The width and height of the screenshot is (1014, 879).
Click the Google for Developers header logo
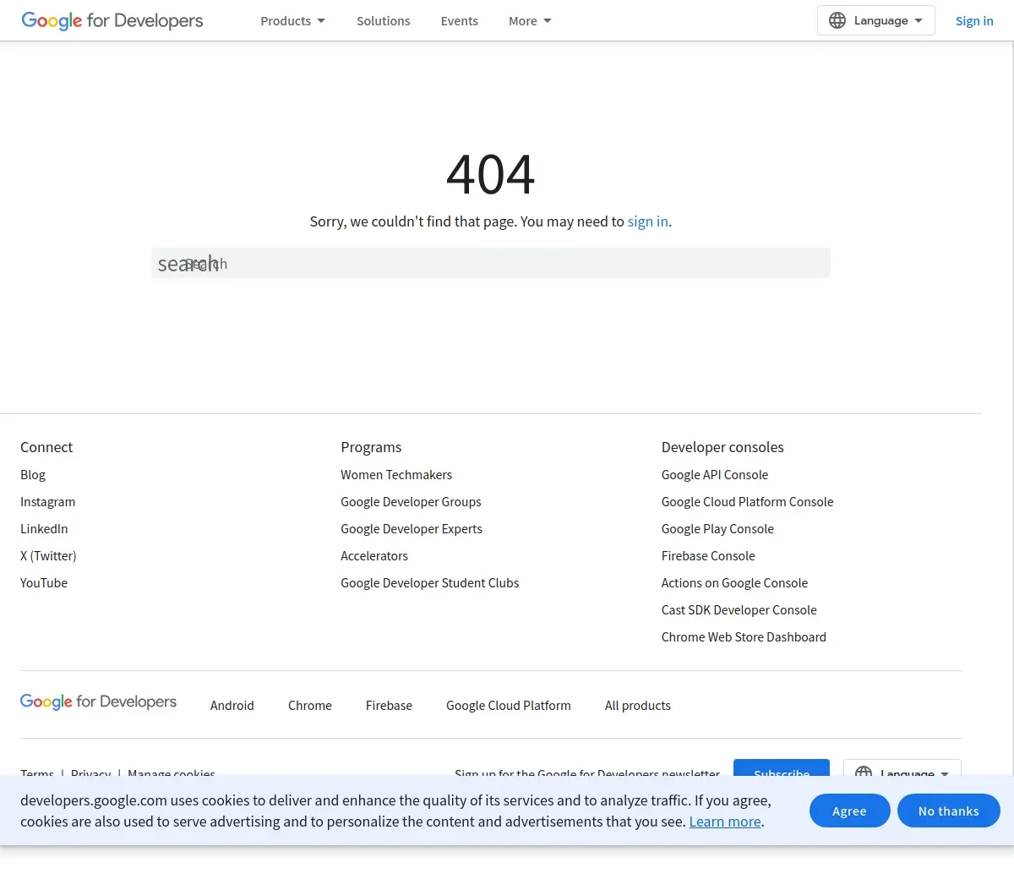[112, 20]
